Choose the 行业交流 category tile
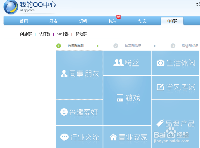Image resolution: width=200 pixels, height=148 pixels. point(79,137)
